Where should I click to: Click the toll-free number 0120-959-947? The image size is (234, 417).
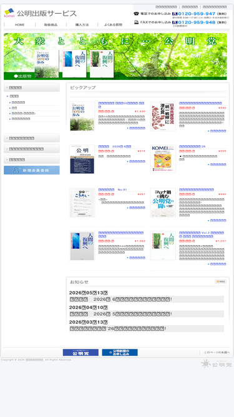pyautogui.click(x=197, y=14)
